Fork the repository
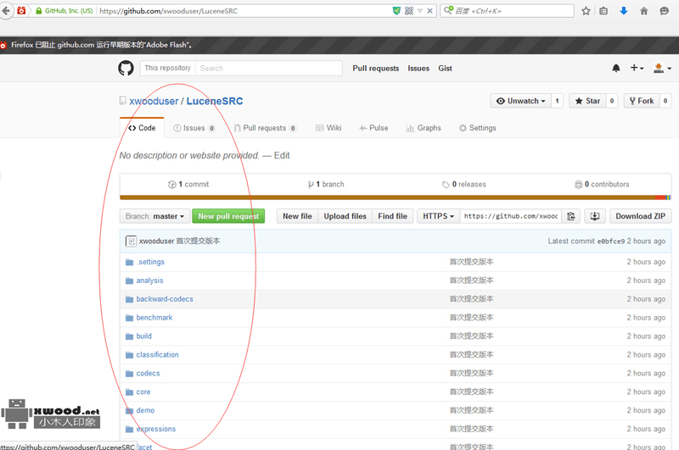Screen dimensions: 679x450 642,101
